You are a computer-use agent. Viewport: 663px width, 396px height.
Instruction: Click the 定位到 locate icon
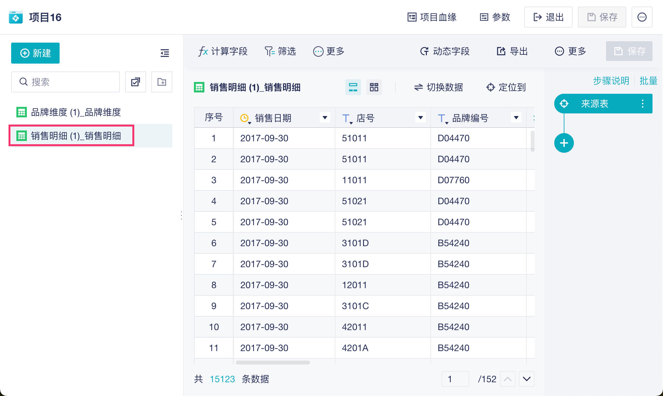click(490, 87)
